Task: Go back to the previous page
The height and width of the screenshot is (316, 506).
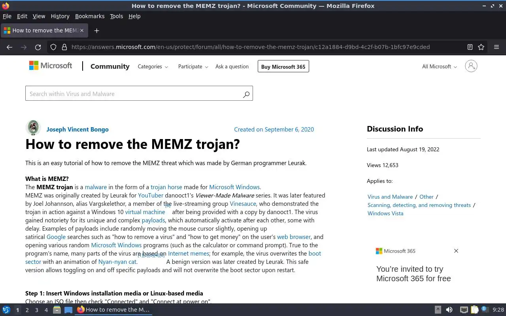Action: [9, 47]
